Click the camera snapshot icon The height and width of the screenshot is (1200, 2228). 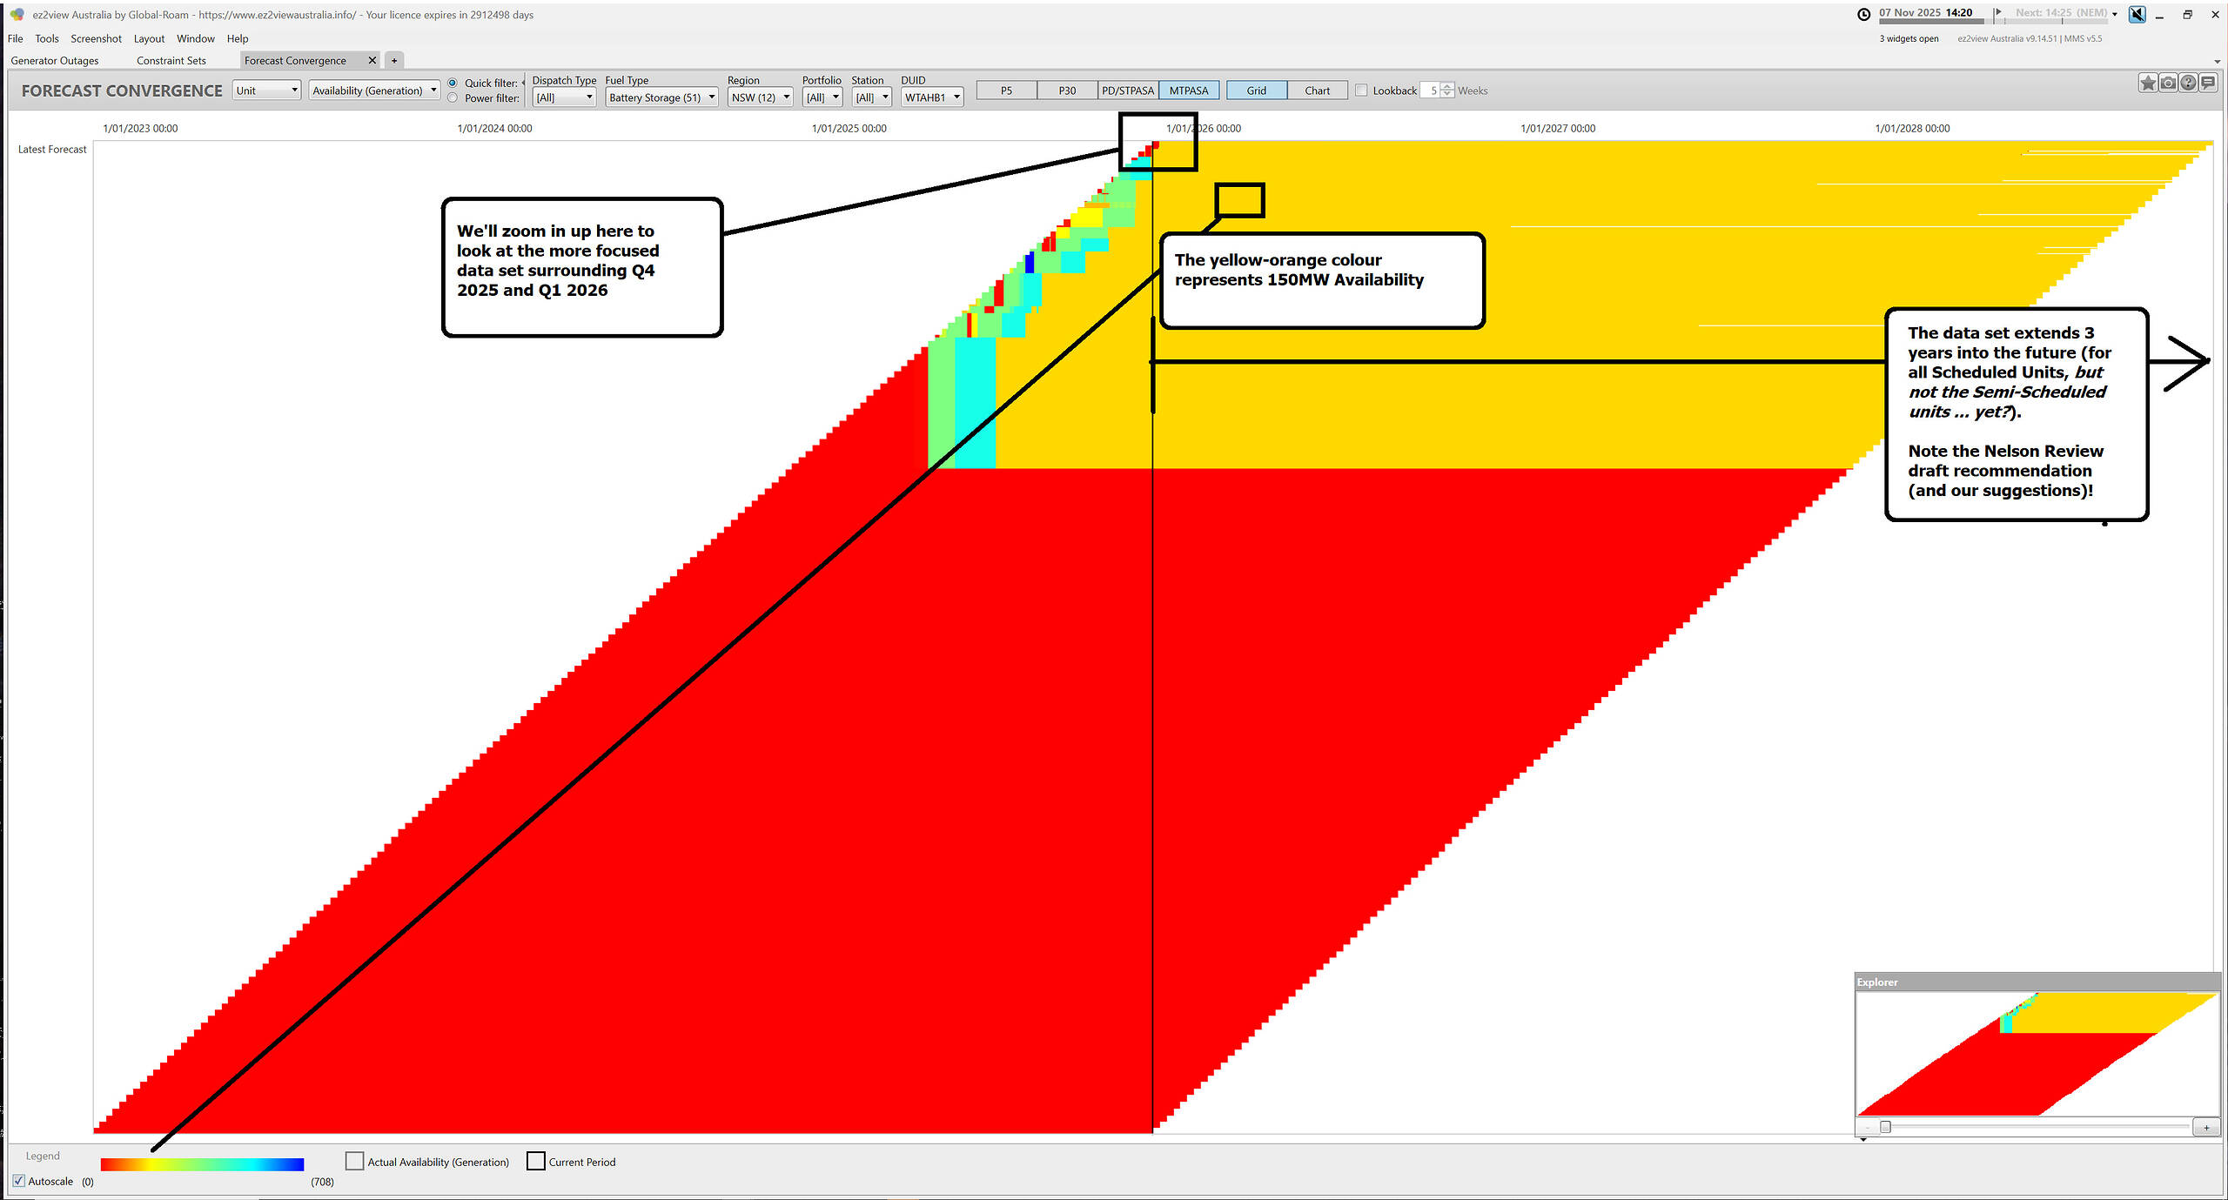tap(2168, 83)
